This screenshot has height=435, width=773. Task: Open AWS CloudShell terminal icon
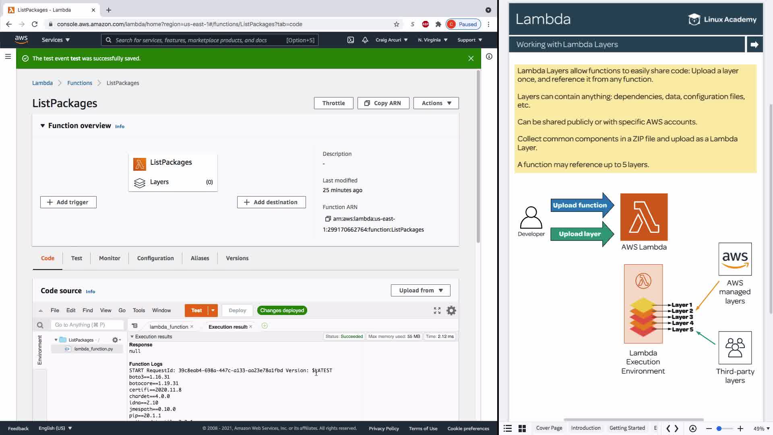[x=351, y=40]
